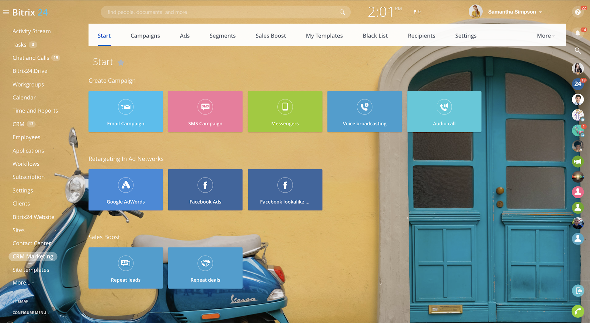Open the green megaphone icon in right sidebar
The image size is (590, 323).
tap(578, 161)
